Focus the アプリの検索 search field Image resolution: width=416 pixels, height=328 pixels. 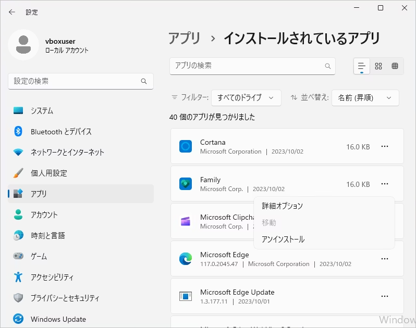(x=252, y=66)
